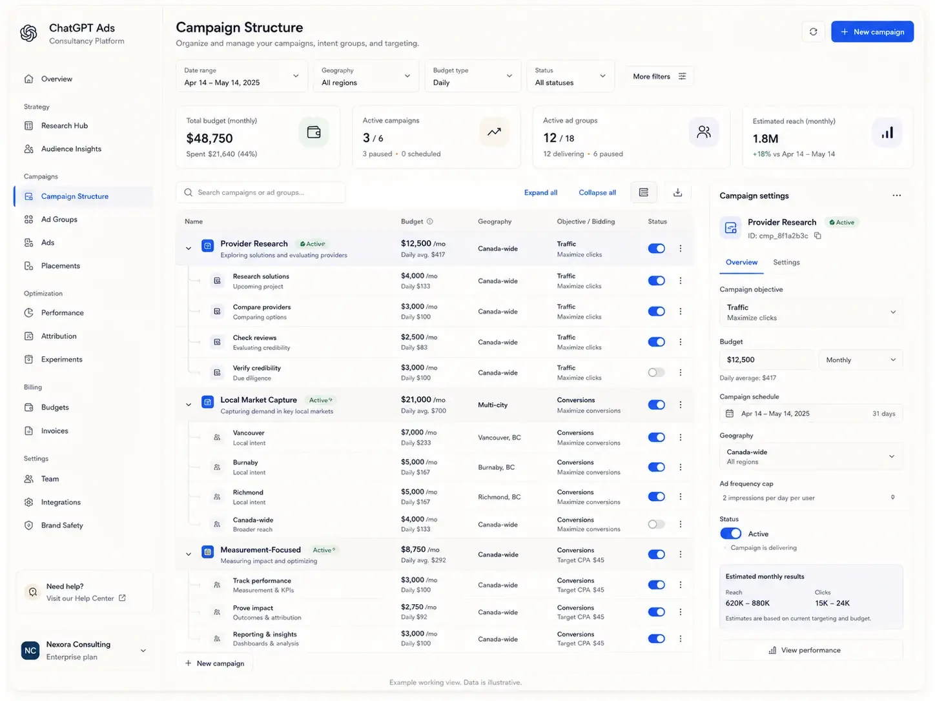Click the More filters sliders icon

click(x=682, y=76)
